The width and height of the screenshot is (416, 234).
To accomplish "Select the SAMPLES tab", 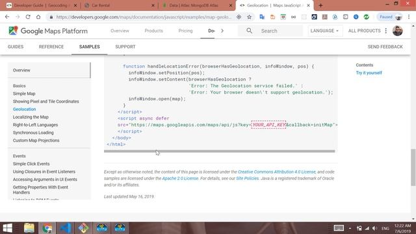I will [90, 47].
